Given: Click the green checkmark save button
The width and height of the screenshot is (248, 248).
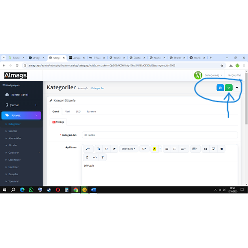Looking at the screenshot, I should click(x=229, y=88).
